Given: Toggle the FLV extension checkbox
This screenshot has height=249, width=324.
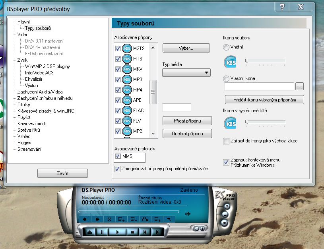Looking at the screenshot, I should 118,121.
